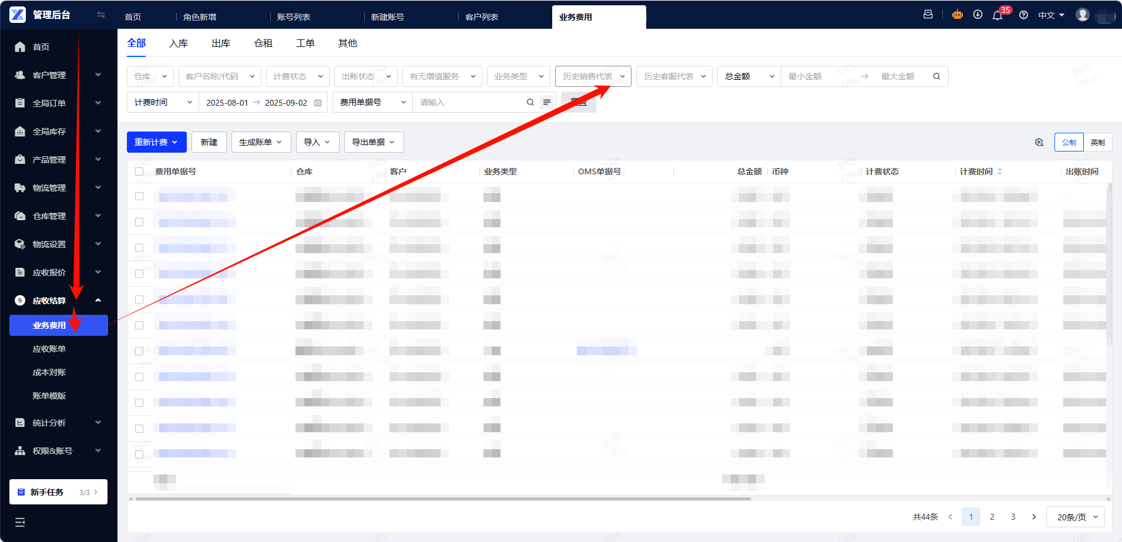Switch to the 仓租 tab

[263, 43]
